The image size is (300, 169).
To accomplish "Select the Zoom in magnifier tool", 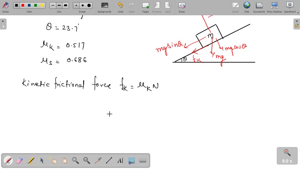I will click(75, 160).
